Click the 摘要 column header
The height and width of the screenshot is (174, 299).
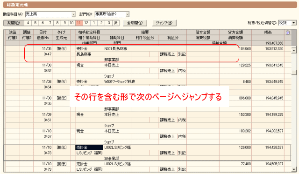tap(145, 32)
